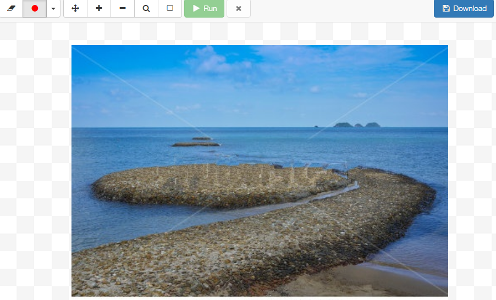Click the green Run button

205,8
